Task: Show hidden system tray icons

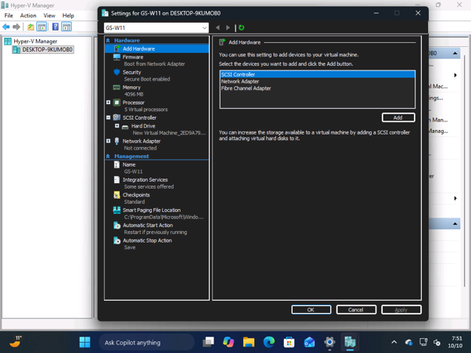Action: (x=394, y=342)
